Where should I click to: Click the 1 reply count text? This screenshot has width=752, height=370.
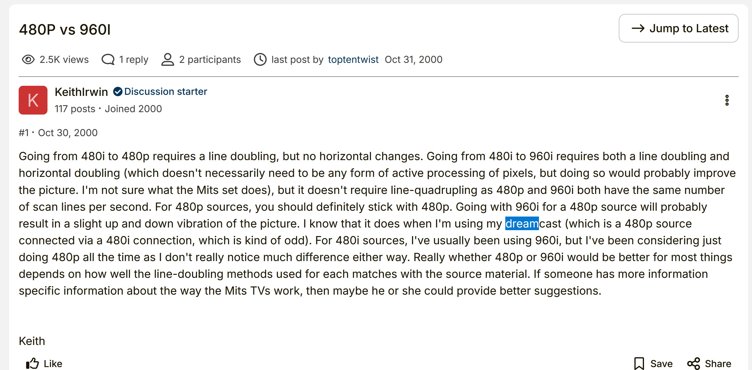(x=134, y=59)
